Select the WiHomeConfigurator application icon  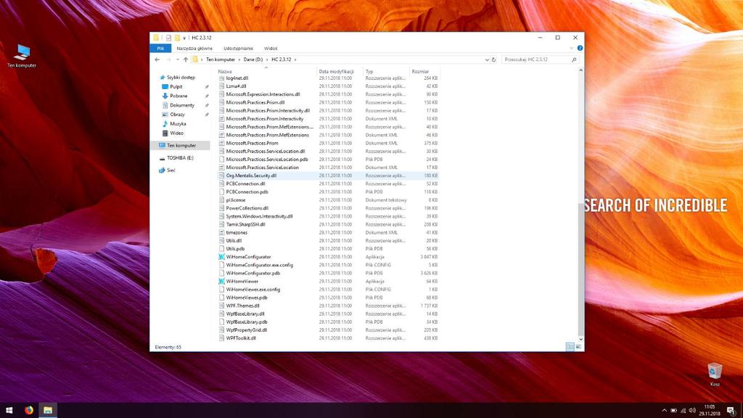click(221, 257)
